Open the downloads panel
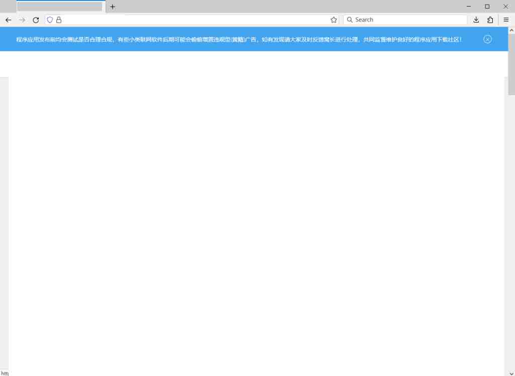The width and height of the screenshot is (515, 376). point(476,20)
